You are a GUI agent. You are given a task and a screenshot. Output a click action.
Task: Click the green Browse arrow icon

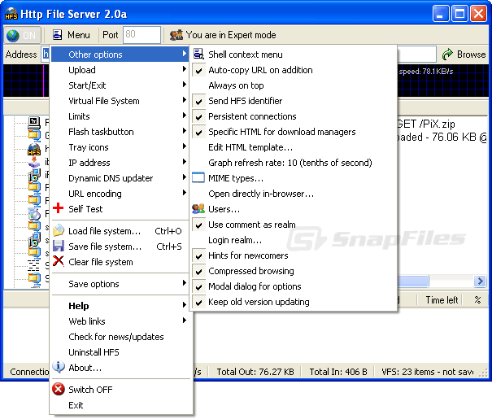(447, 55)
